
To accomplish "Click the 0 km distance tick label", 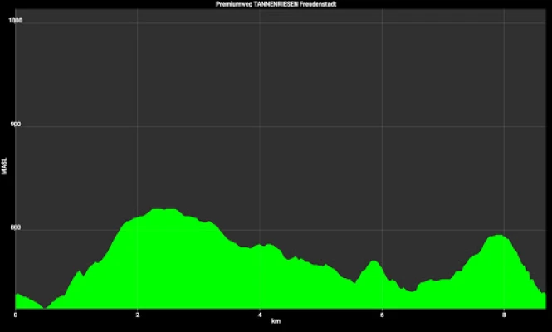I will click(x=16, y=314).
